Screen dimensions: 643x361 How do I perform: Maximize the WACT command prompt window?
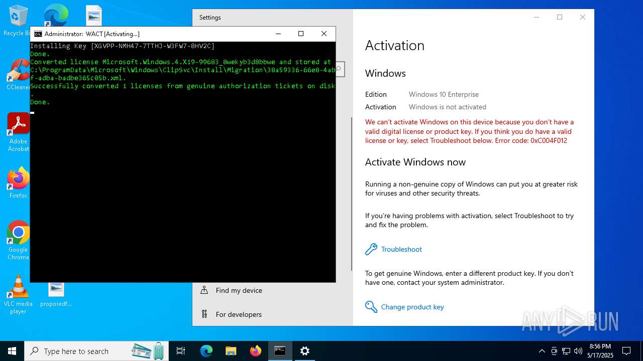point(301,34)
